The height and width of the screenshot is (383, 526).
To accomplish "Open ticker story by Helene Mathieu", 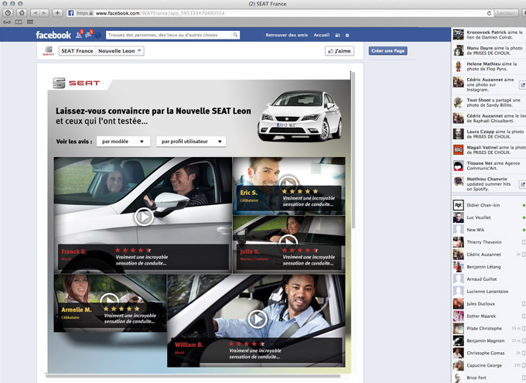I will pos(489,66).
